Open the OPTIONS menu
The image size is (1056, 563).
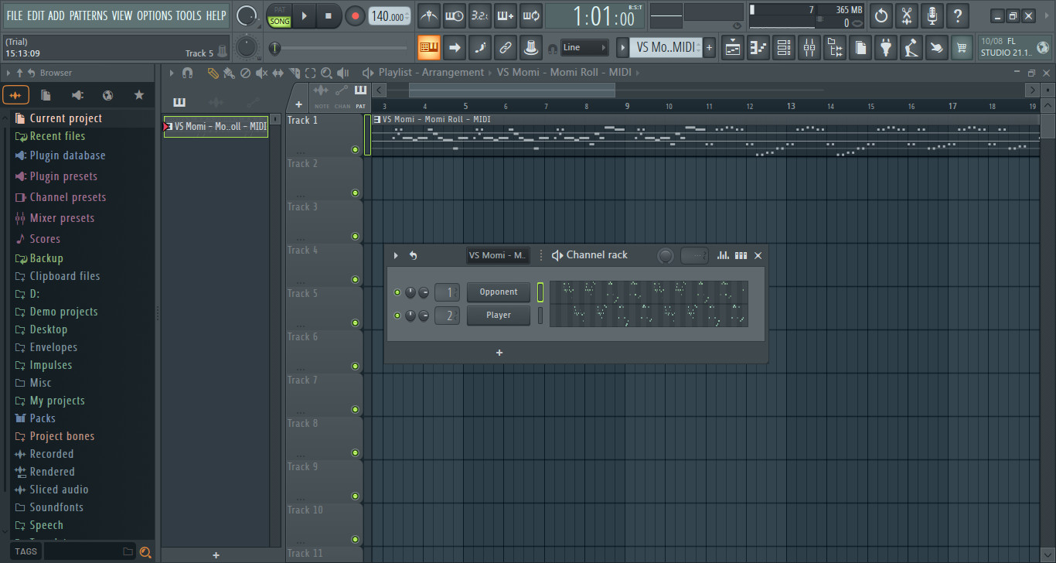(155, 15)
